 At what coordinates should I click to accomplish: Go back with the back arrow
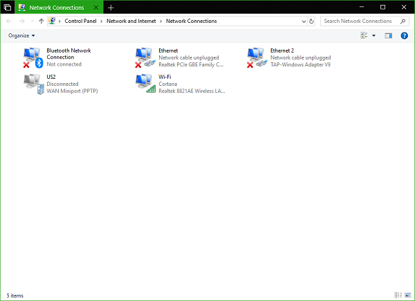[9, 21]
